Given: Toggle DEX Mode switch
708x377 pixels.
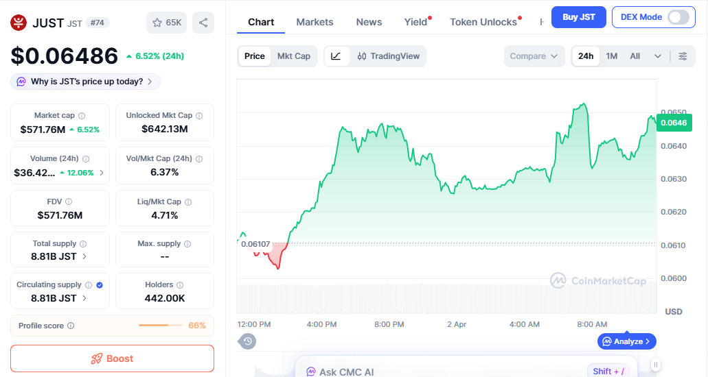Looking at the screenshot, I should pyautogui.click(x=678, y=17).
